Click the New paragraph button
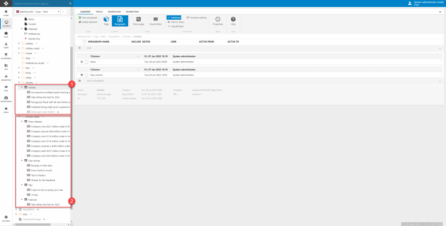The height and width of the screenshot is (226, 446). [x=88, y=17]
